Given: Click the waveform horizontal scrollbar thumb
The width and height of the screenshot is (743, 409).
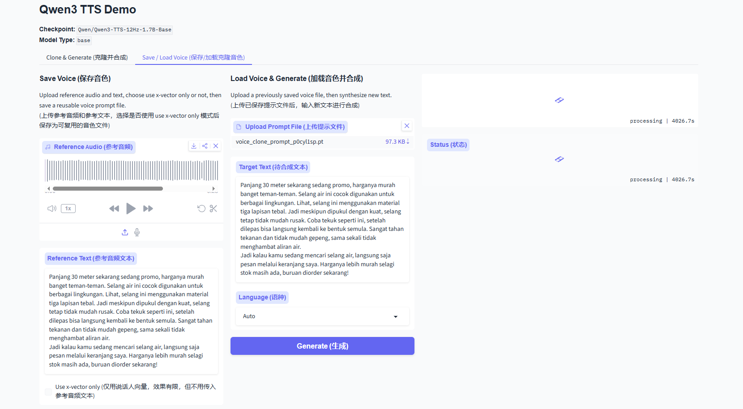Looking at the screenshot, I should [108, 189].
